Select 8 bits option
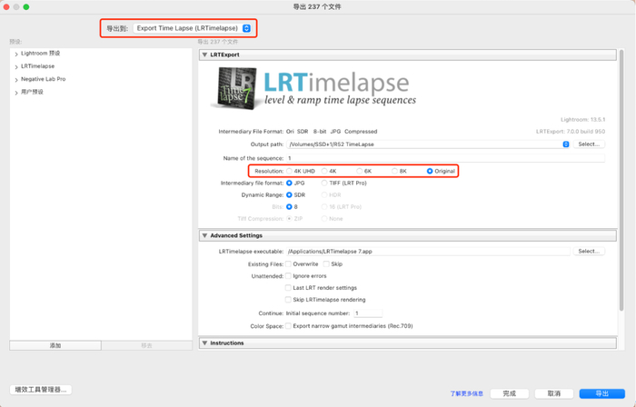This screenshot has width=636, height=407. (289, 207)
